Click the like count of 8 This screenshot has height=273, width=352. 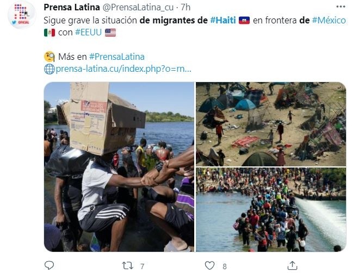[225, 266]
